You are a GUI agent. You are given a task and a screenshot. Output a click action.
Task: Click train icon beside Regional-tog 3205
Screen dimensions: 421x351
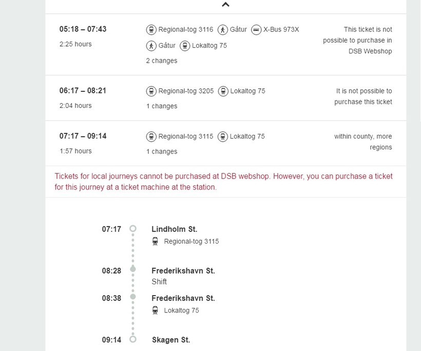(x=151, y=91)
